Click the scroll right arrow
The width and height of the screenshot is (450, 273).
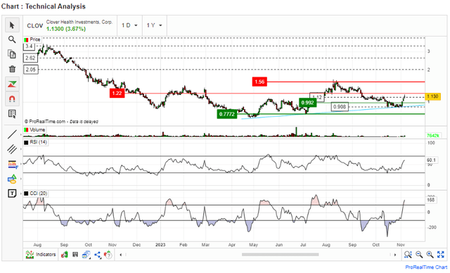coord(395,255)
